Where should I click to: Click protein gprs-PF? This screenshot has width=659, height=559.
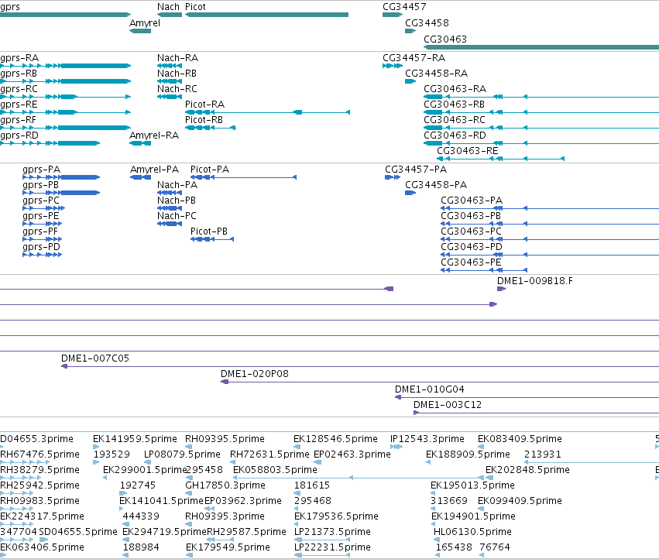point(43,239)
